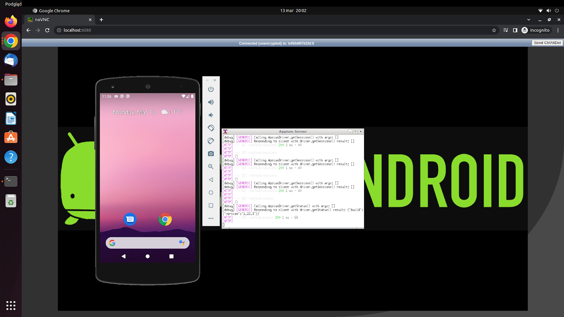Launch Rhythmbox from the dock
Image resolution: width=564 pixels, height=317 pixels.
pyautogui.click(x=11, y=99)
